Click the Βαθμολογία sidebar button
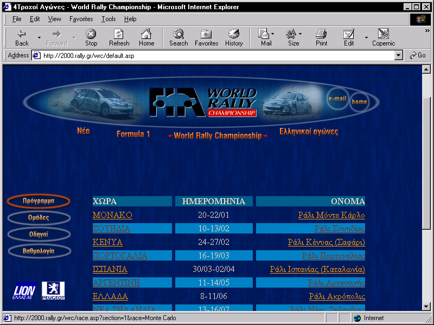This screenshot has height=325, width=434. 39,251
